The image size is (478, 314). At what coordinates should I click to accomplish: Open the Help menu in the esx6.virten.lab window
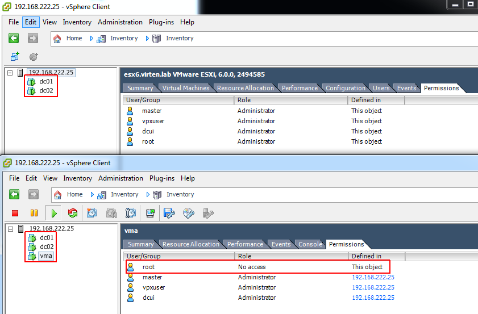coord(187,22)
